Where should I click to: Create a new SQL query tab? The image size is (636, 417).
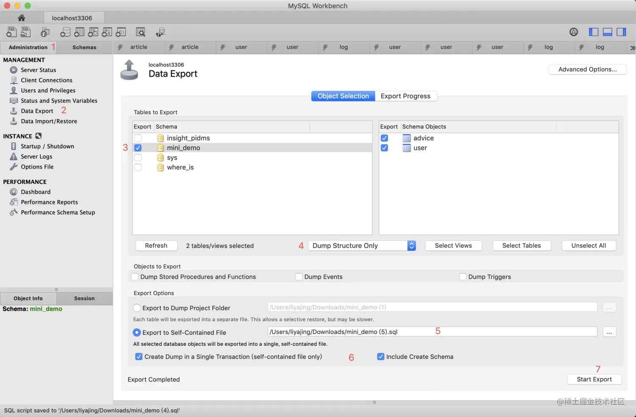pos(12,32)
